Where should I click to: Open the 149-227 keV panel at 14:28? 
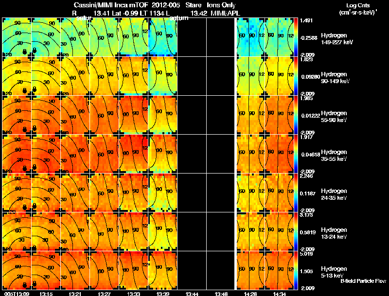tap(250, 37)
